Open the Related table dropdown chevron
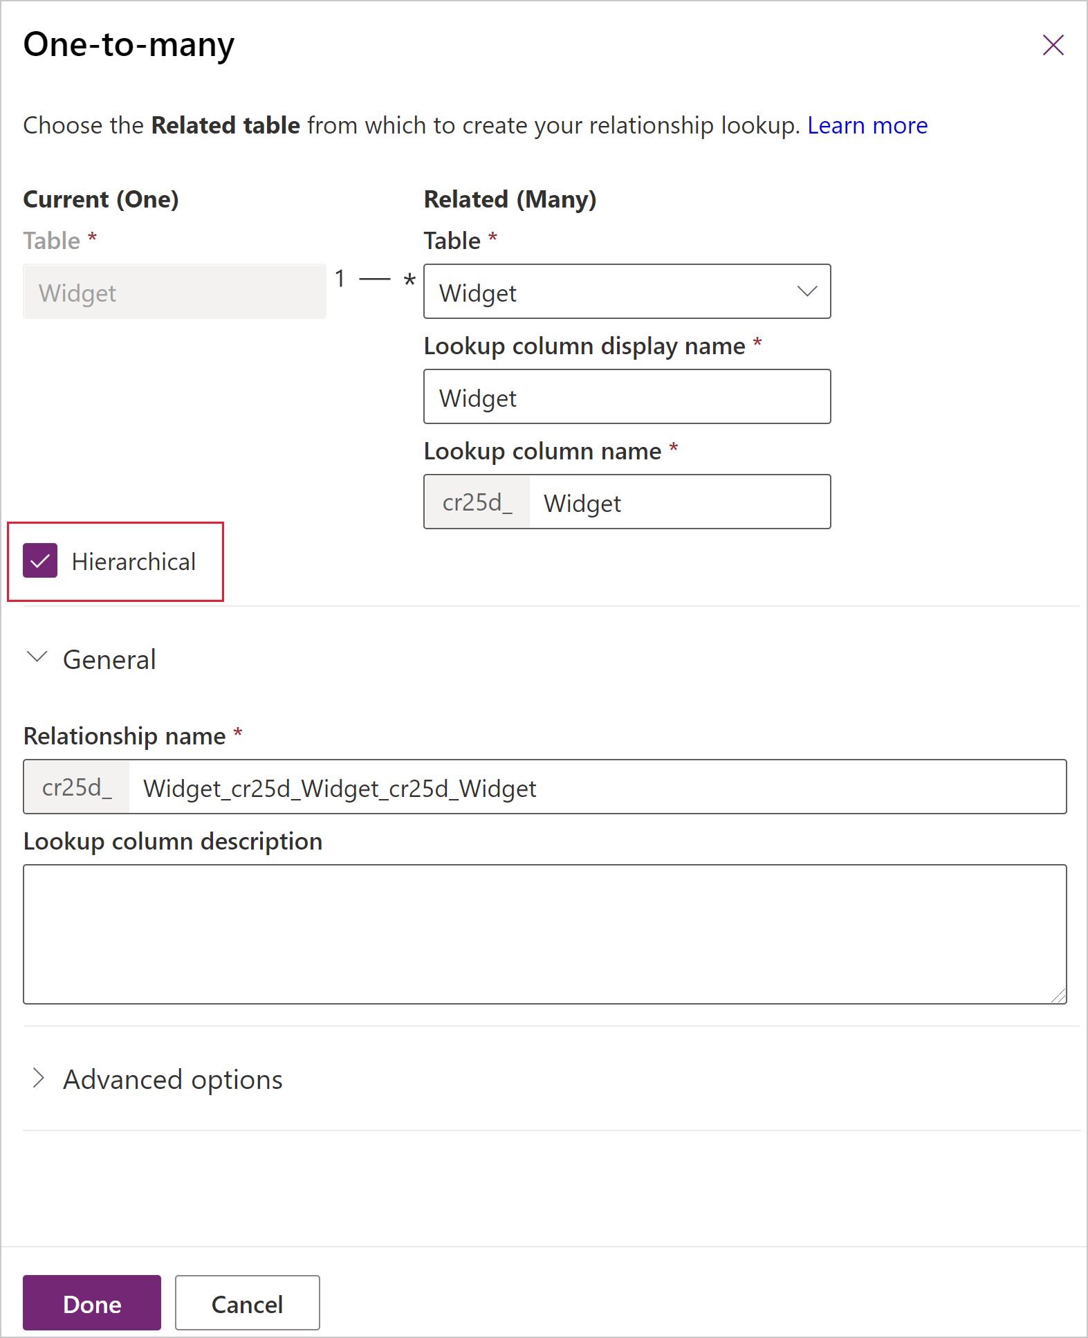 tap(806, 291)
